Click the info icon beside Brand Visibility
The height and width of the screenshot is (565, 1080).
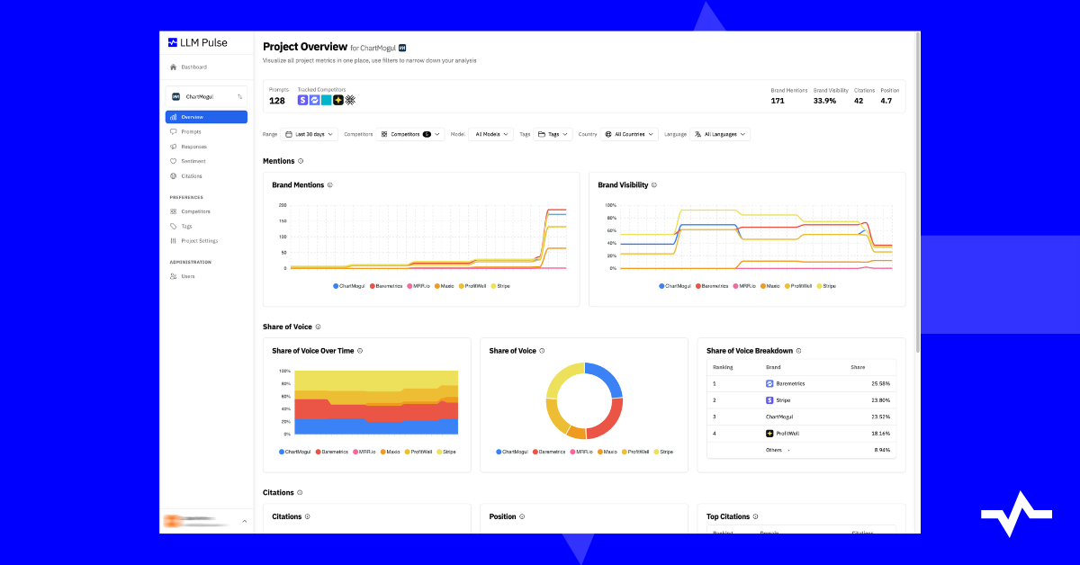pos(654,185)
